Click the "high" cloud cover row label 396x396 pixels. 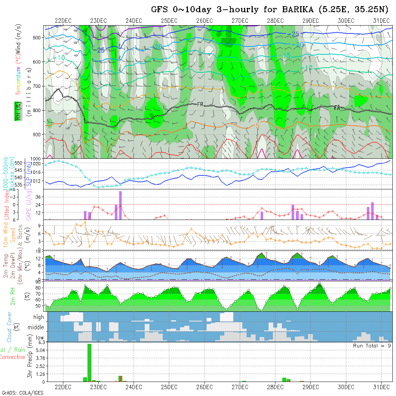point(39,317)
